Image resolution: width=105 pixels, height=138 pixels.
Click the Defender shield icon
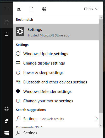pyautogui.click(x=18, y=91)
